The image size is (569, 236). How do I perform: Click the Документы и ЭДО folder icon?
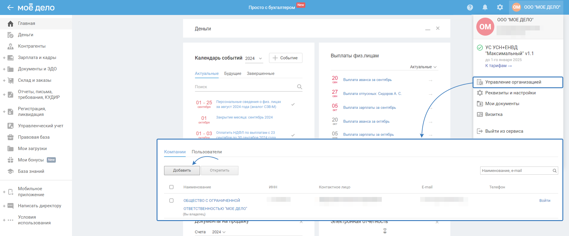click(10, 69)
